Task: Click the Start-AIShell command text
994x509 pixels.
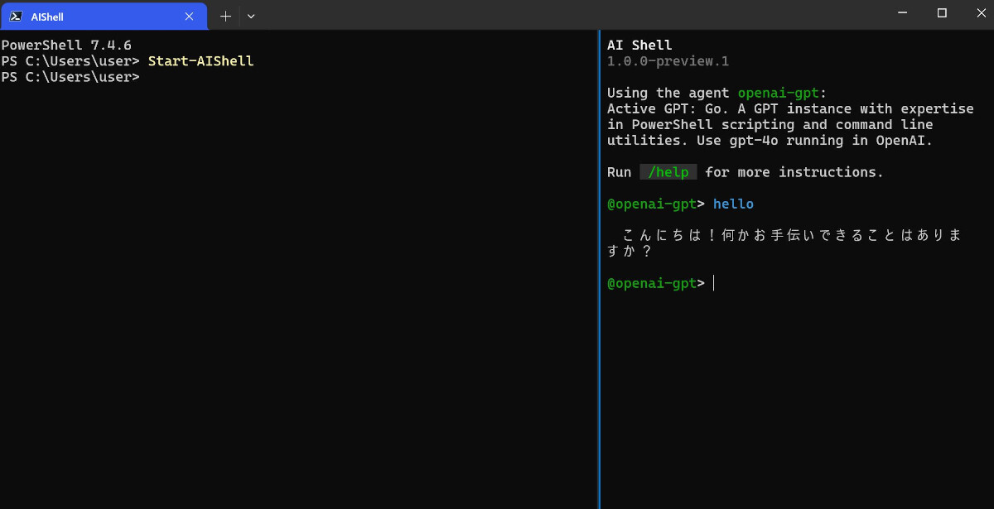Action: click(x=200, y=61)
